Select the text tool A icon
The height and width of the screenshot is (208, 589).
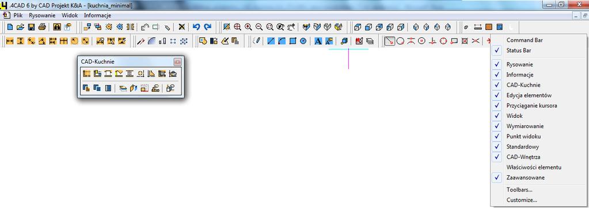point(318,41)
